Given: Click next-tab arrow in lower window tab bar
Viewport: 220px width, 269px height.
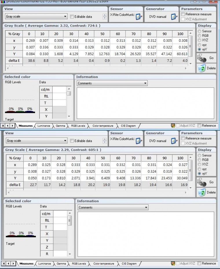Looking at the screenshot, I should pyautogui.click(x=13, y=263).
